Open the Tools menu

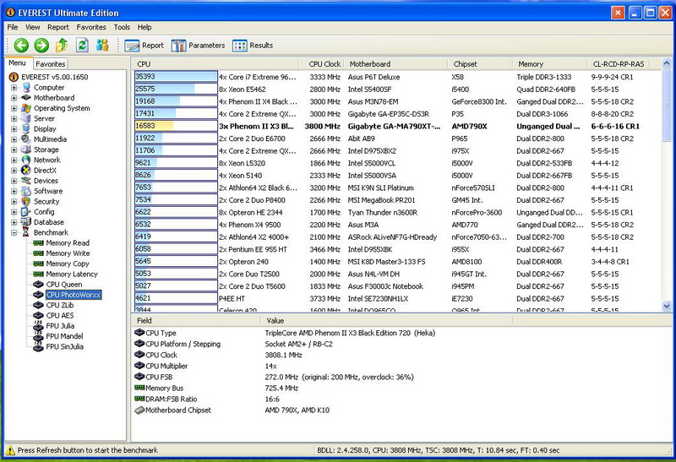122,27
